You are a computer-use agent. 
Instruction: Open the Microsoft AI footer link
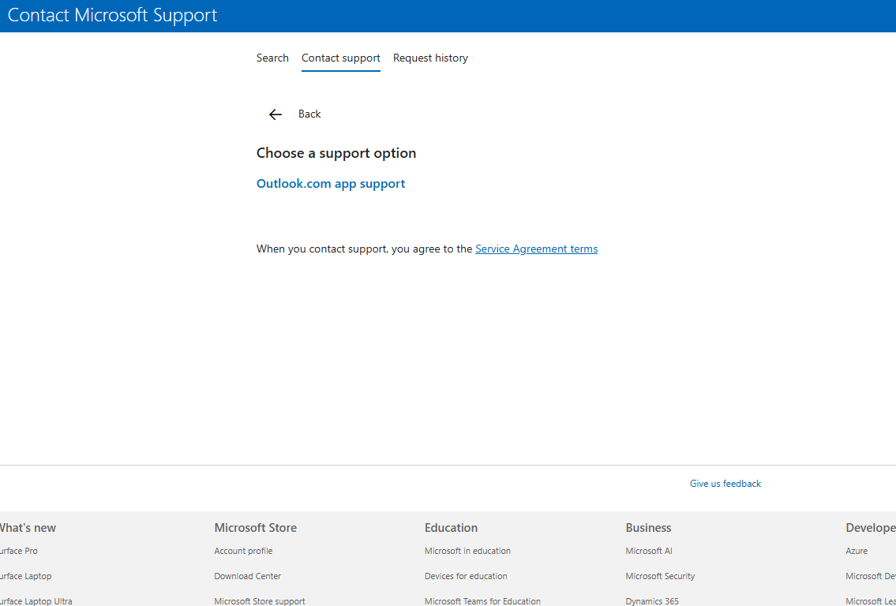pyautogui.click(x=649, y=552)
